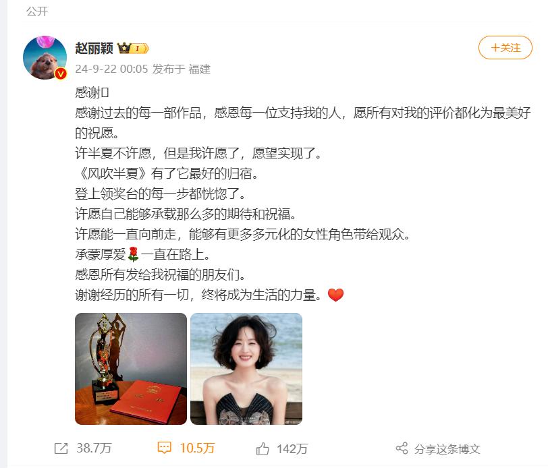548x468 pixels.
Task: Click the post timestamp 24-9-22 00:05
Action: pyautogui.click(x=111, y=69)
